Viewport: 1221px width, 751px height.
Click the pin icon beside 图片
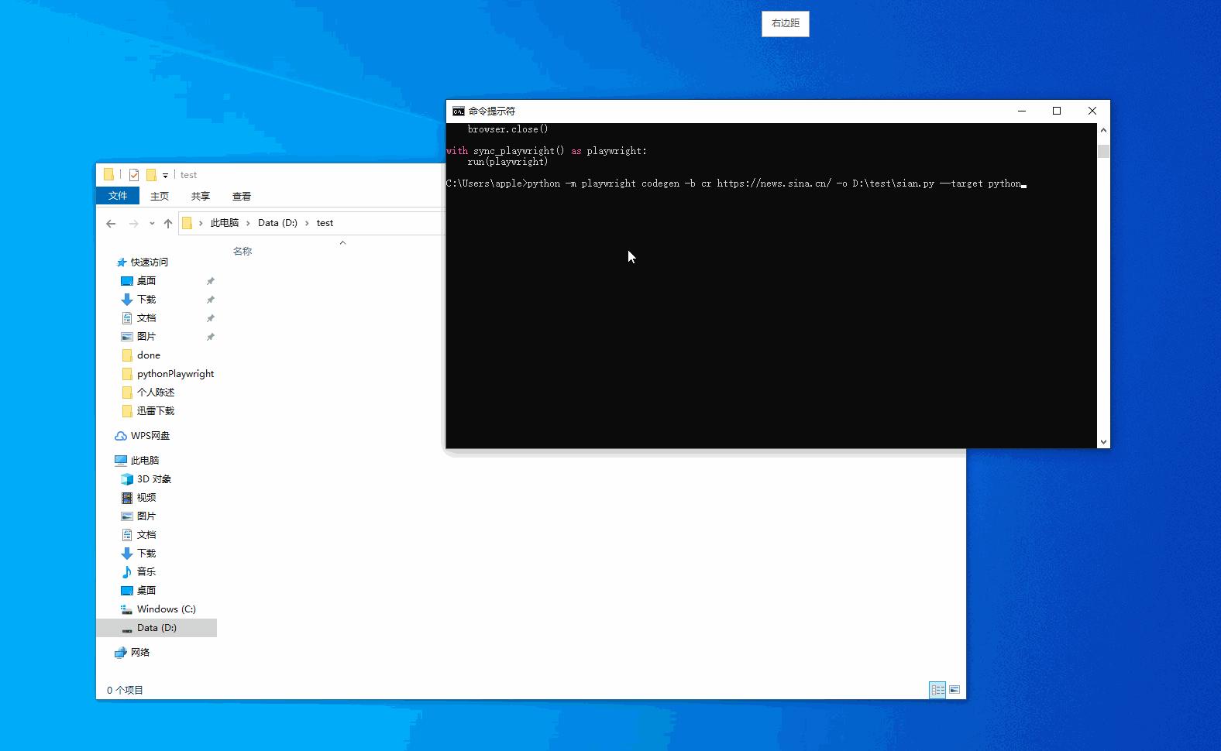210,337
